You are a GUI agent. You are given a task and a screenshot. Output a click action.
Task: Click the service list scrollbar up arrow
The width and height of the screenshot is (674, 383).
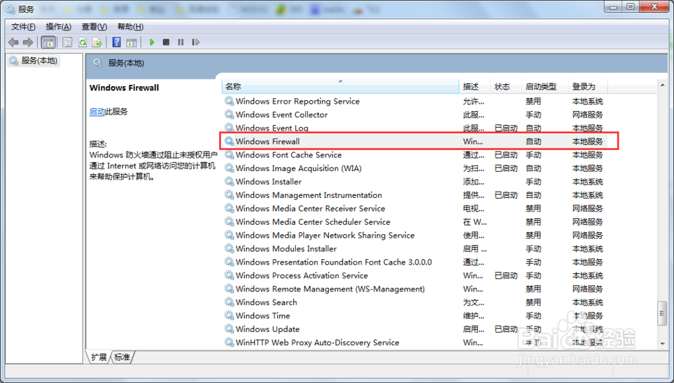(x=663, y=85)
